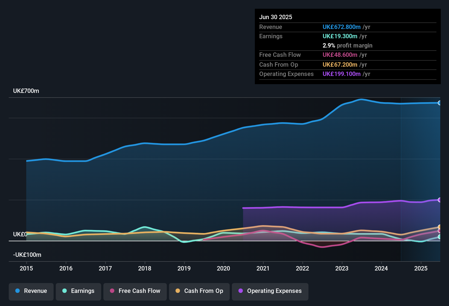This screenshot has width=449, height=306.
Task: Toggle the Earnings series legend
Action: [78, 291]
